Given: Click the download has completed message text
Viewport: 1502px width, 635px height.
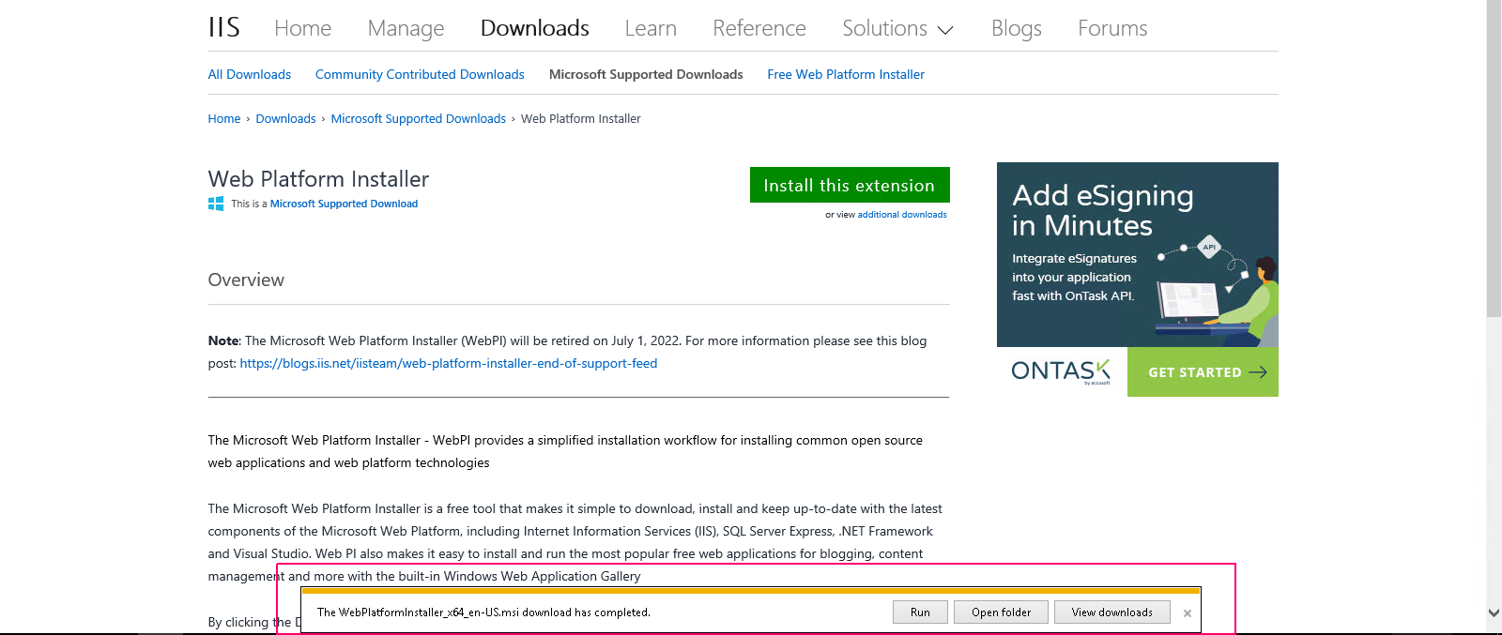Looking at the screenshot, I should click(483, 612).
